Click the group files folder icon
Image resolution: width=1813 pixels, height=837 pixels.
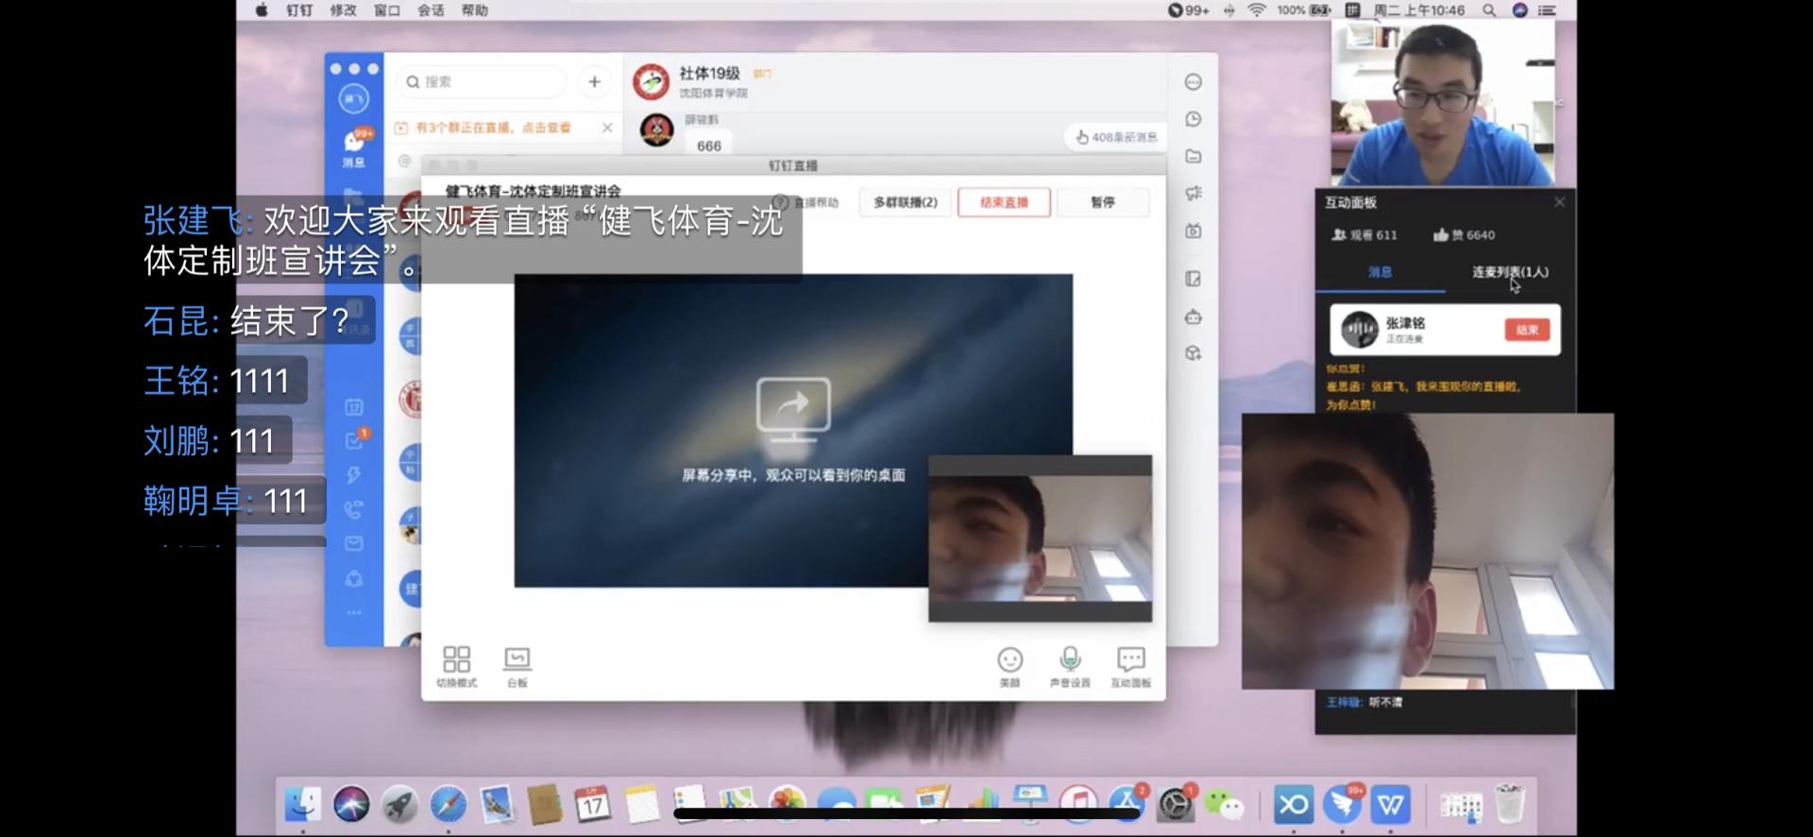click(x=1194, y=156)
